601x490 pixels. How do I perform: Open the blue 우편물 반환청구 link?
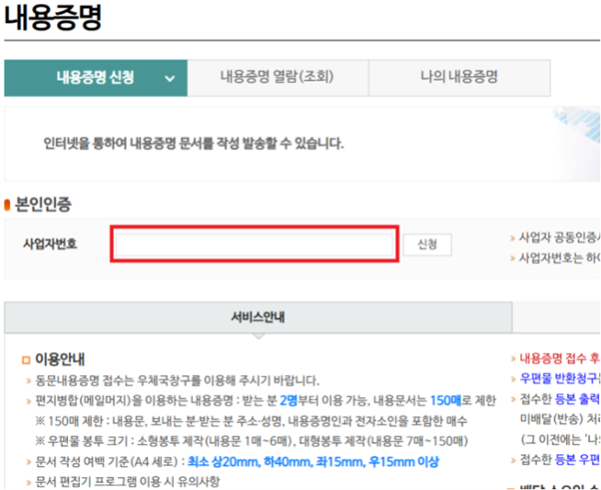click(559, 379)
